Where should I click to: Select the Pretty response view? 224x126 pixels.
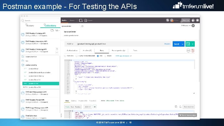pyautogui.click(x=68, y=107)
